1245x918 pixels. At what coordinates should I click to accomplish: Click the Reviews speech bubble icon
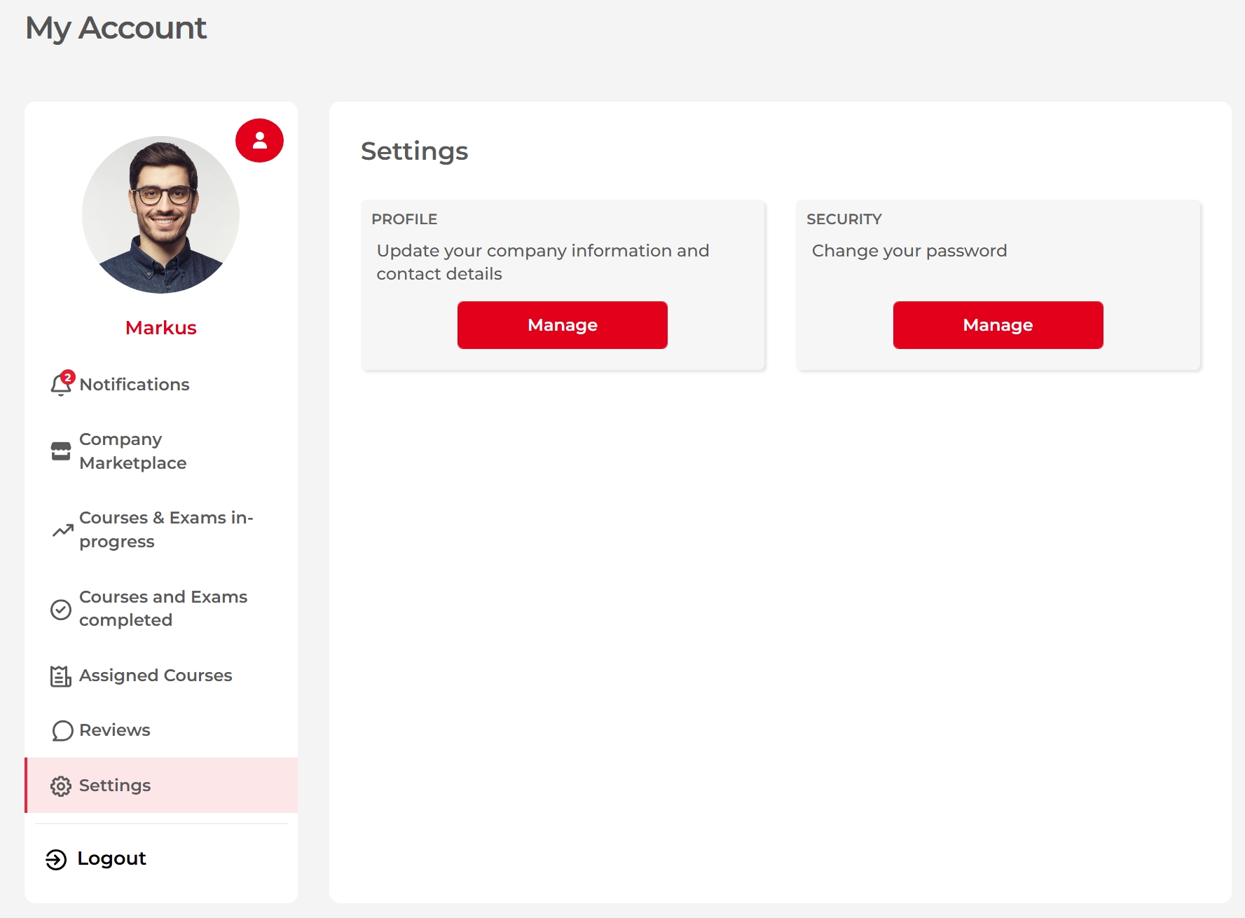pos(62,731)
